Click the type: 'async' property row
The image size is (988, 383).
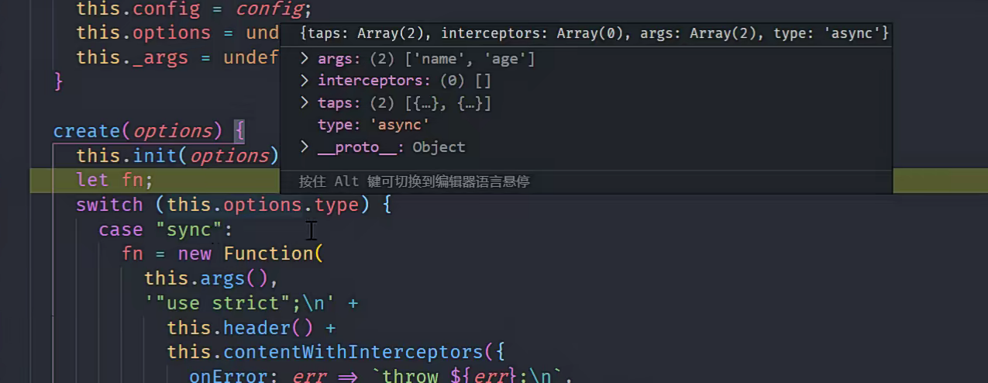(373, 125)
